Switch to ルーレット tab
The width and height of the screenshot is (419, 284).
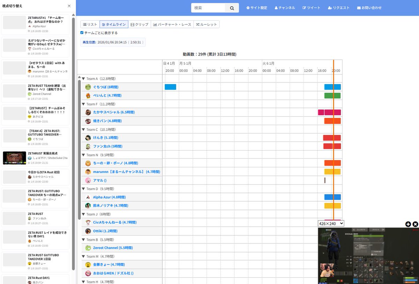tap(206, 24)
